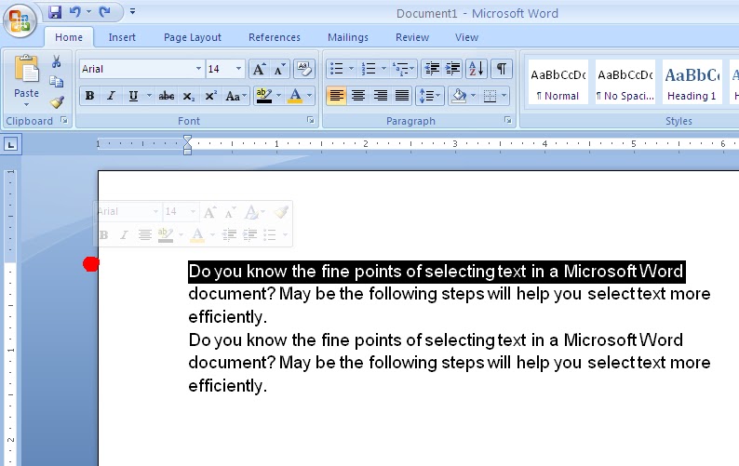Image resolution: width=739 pixels, height=466 pixels.
Task: Switch to Page Layout tab
Action: point(193,37)
